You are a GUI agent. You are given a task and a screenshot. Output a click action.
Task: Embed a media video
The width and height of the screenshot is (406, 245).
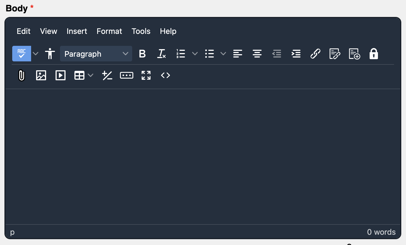tap(60, 75)
